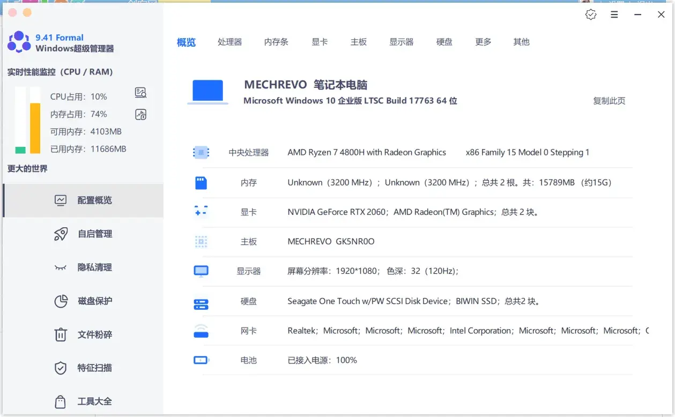The height and width of the screenshot is (417, 675).
Task: Click the rocket icon for 自启管理
Action: [61, 234]
